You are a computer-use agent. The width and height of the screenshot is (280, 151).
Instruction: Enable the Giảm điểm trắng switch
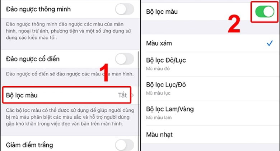(x=125, y=145)
